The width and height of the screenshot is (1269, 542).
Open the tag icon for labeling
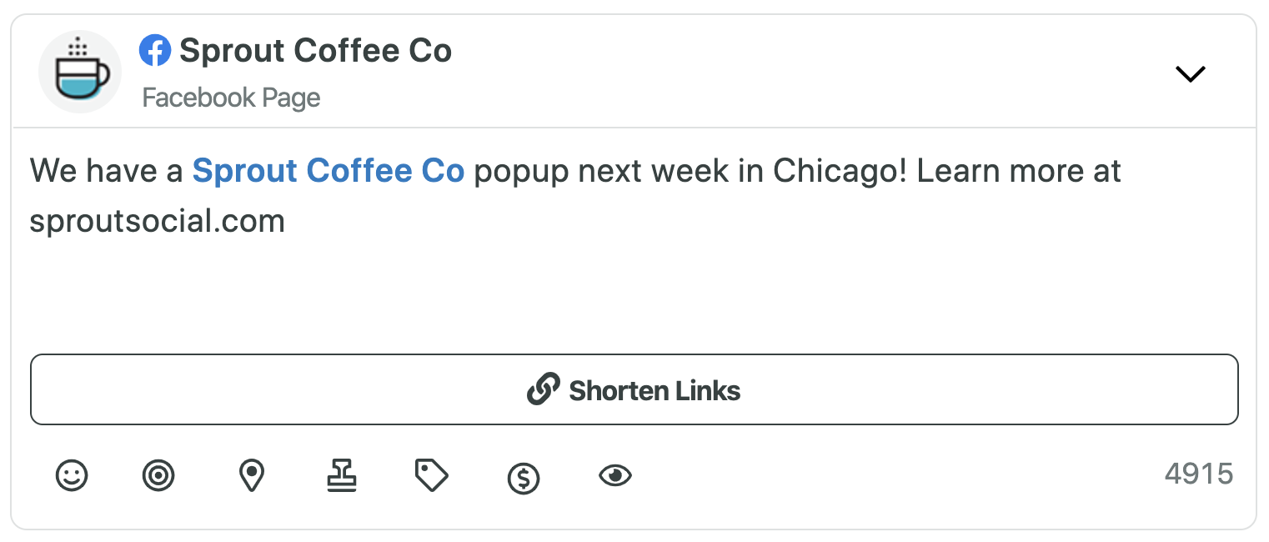pyautogui.click(x=431, y=476)
